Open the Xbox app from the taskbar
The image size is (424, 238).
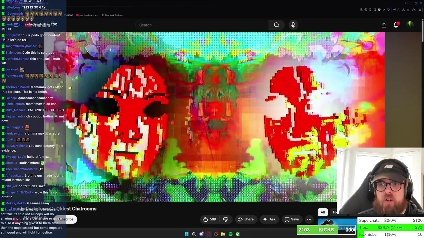[238, 234]
